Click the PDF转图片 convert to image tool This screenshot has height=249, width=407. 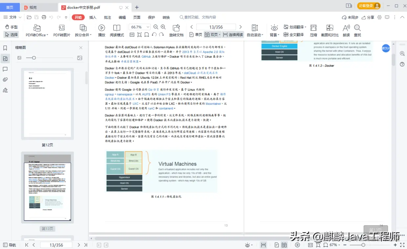(62, 30)
